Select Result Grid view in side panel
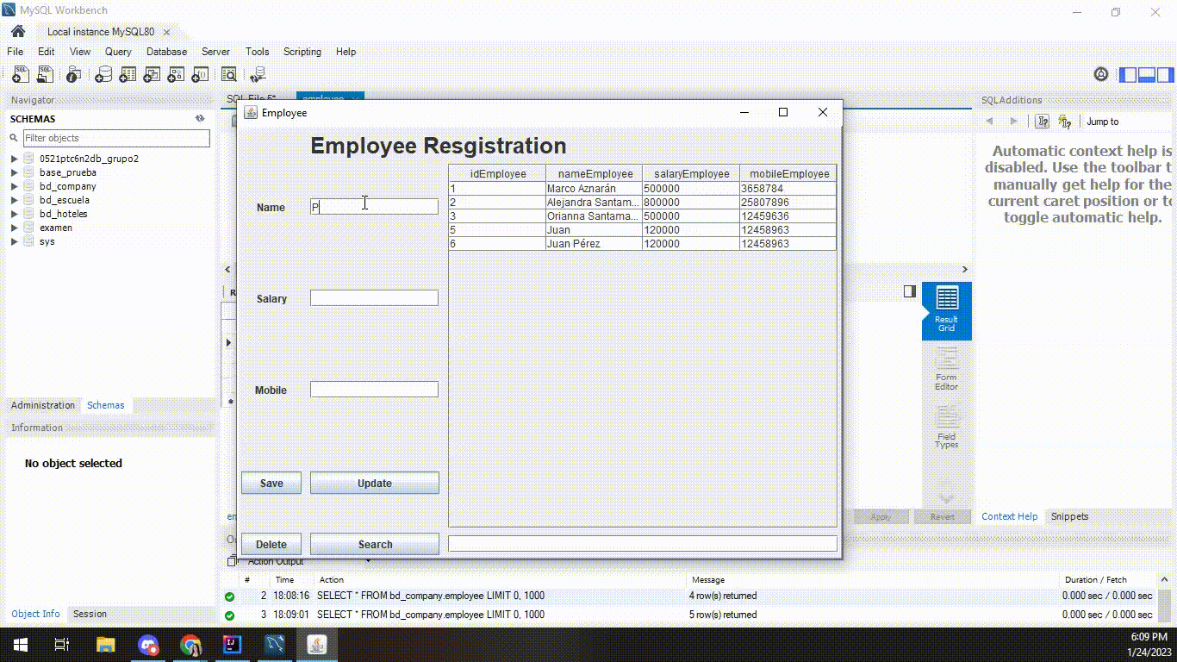 point(947,311)
